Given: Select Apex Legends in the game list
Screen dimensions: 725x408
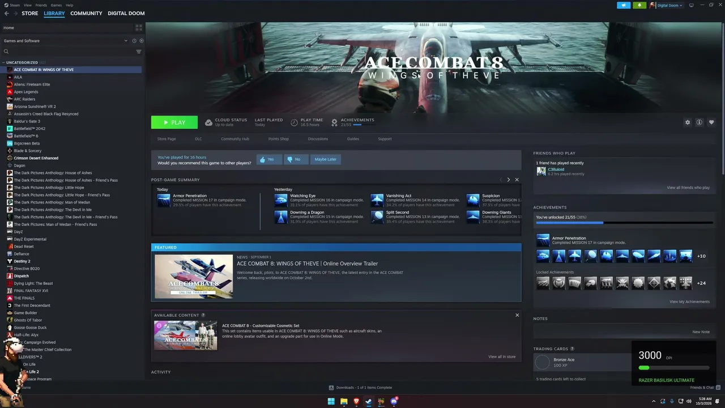Looking at the screenshot, I should point(26,92).
